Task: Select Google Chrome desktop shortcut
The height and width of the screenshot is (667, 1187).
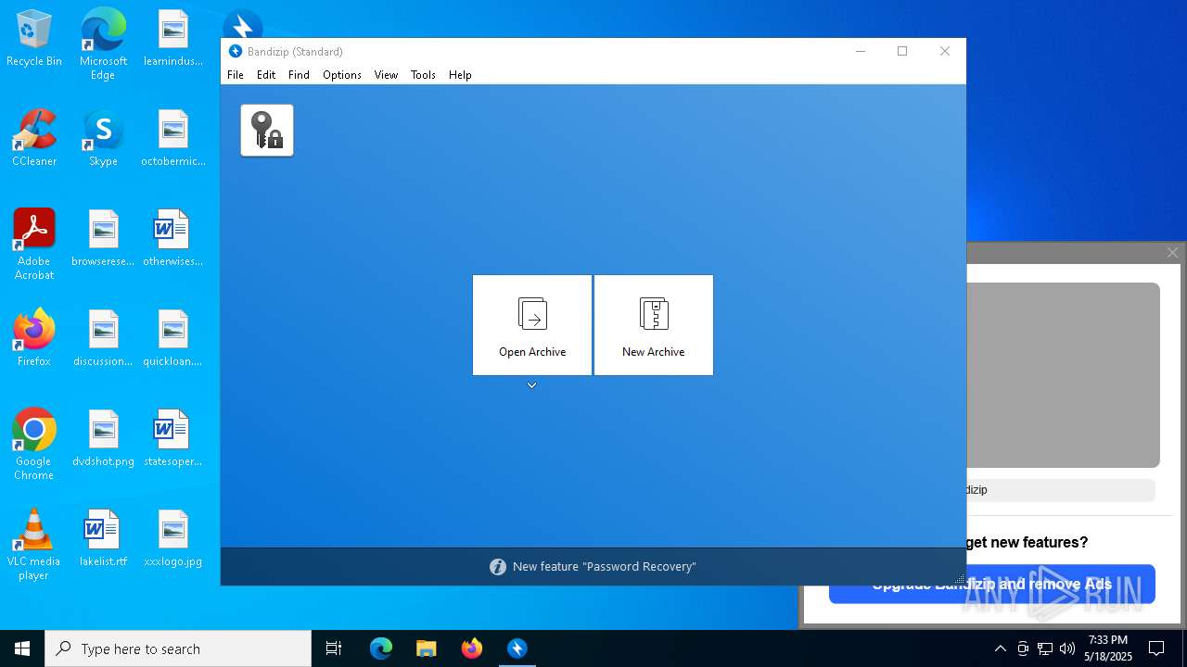Action: 34,445
